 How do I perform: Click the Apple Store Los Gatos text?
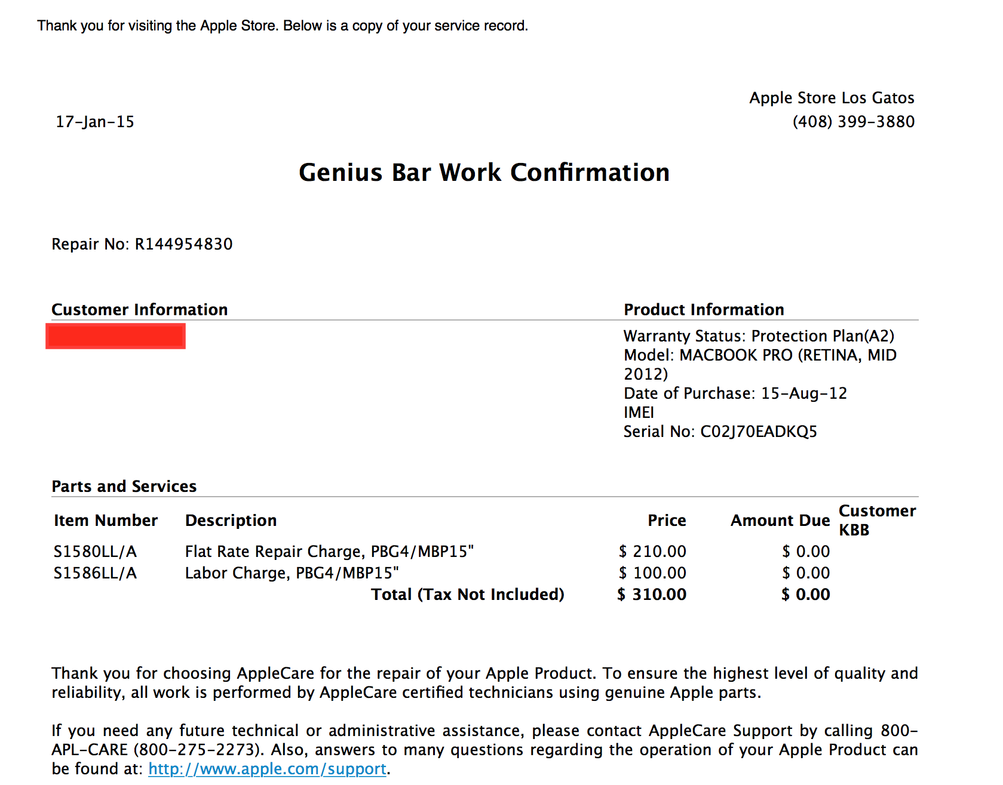[832, 98]
